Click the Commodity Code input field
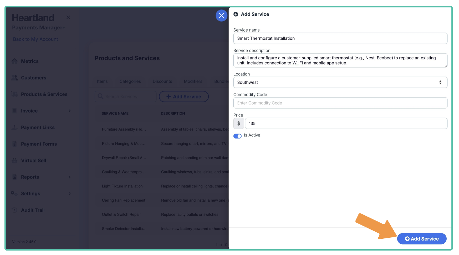The width and height of the screenshot is (459, 255). point(340,103)
